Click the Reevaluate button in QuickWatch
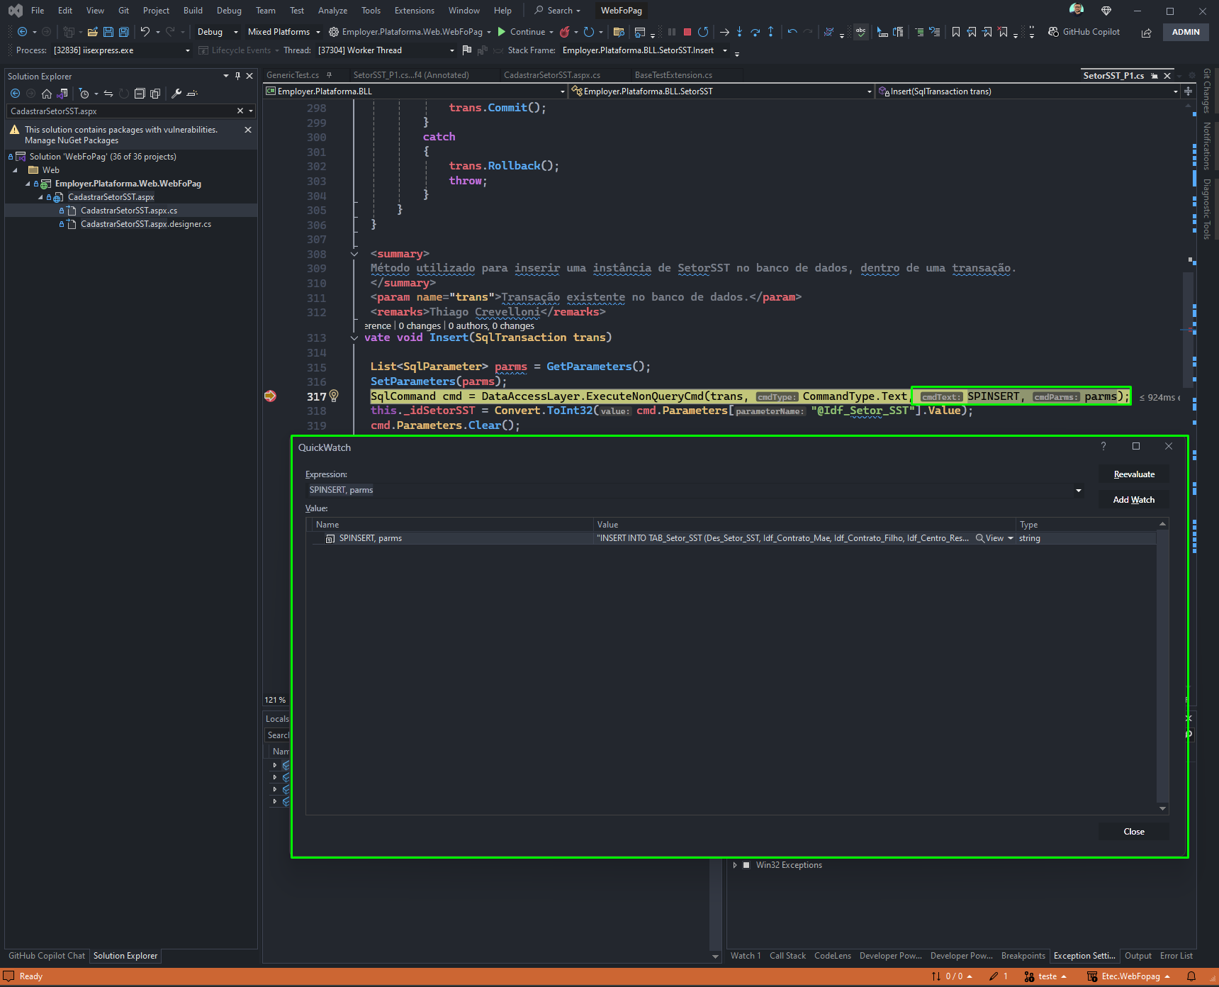 (1134, 474)
